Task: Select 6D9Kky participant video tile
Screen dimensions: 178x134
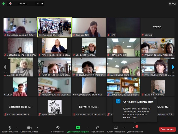Action: [x=20, y=87]
